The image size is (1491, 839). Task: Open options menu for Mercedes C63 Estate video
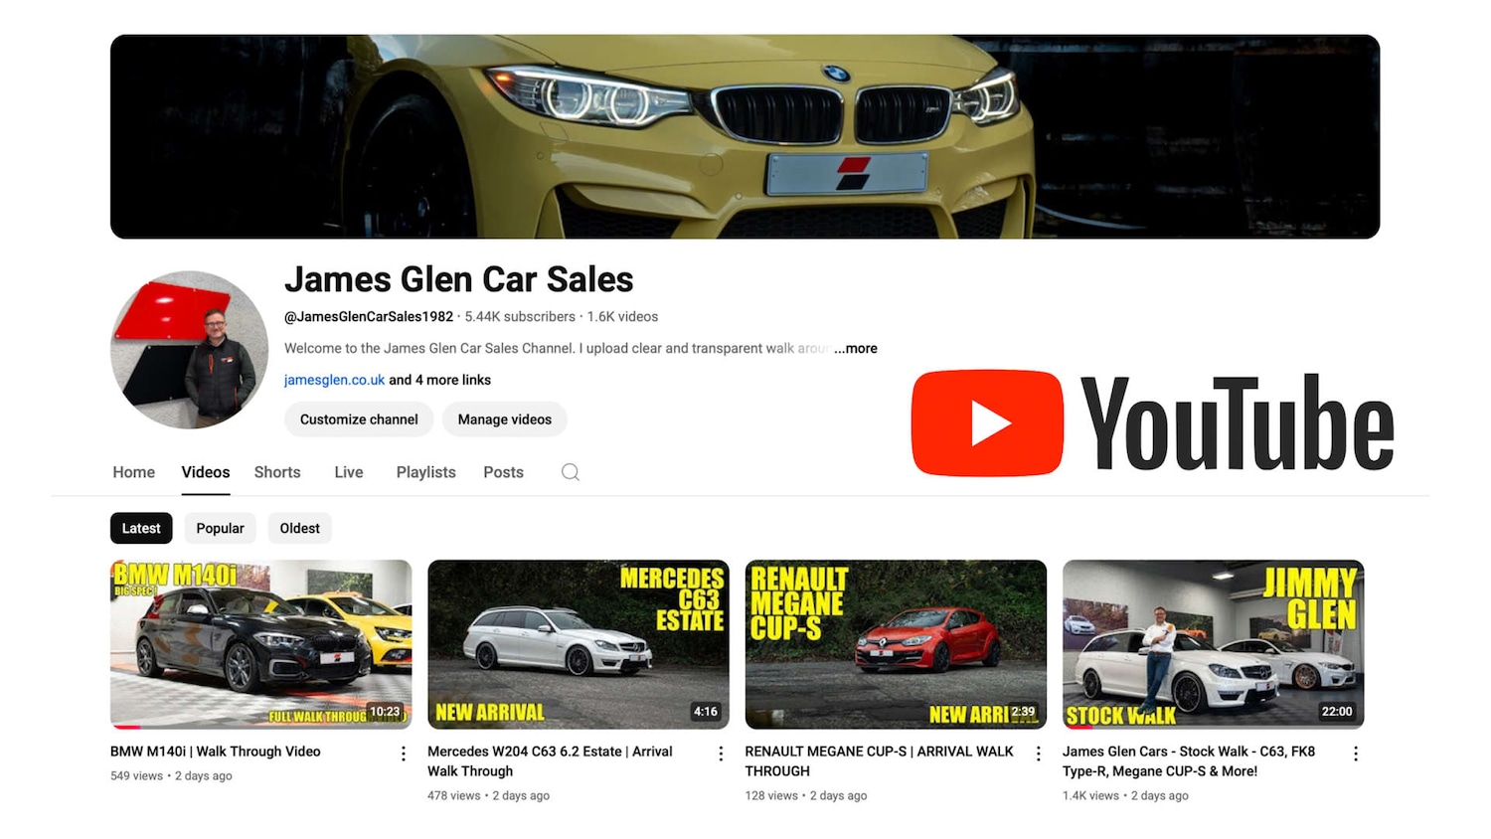720,754
